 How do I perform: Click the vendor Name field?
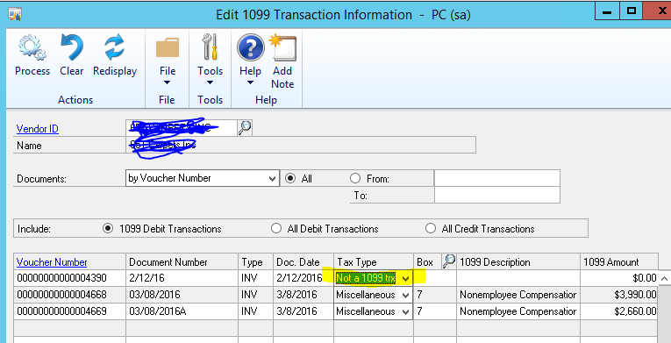point(301,145)
